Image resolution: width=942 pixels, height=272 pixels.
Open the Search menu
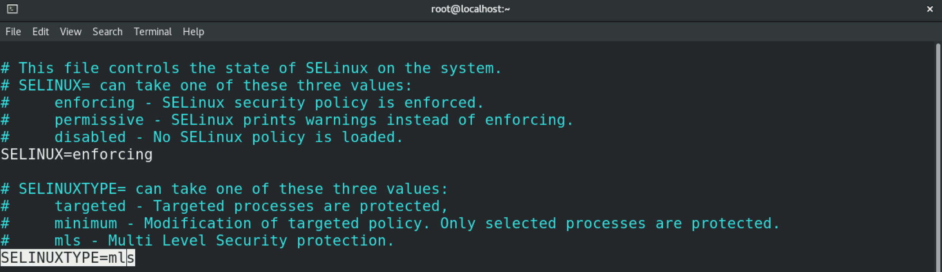point(107,32)
